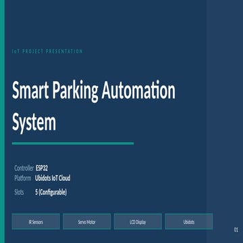The height and width of the screenshot is (243, 243).
Task: Click the Platform label
Action: (23, 178)
